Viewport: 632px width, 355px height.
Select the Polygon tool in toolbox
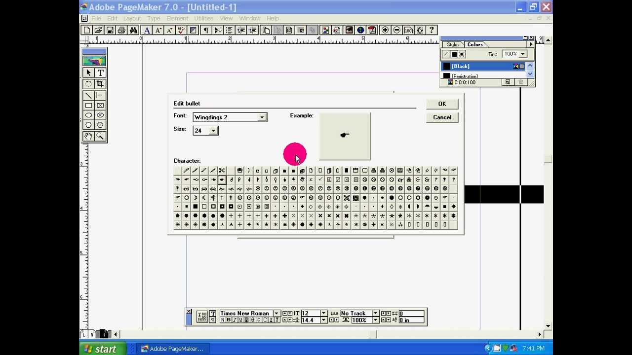[x=88, y=125]
